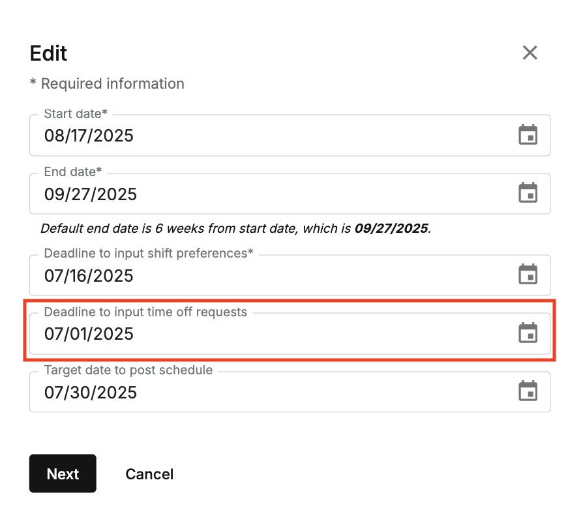Open the End date calendar picker
Screen dimensions: 583x523
click(x=528, y=194)
